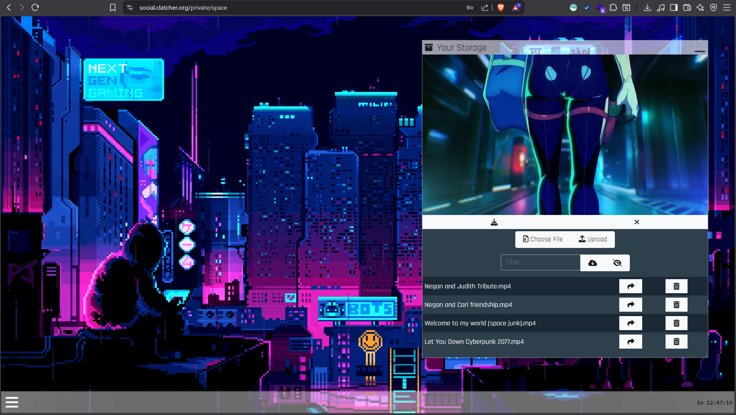Open the browser downloads panel
This screenshot has width=736, height=415.
click(647, 7)
